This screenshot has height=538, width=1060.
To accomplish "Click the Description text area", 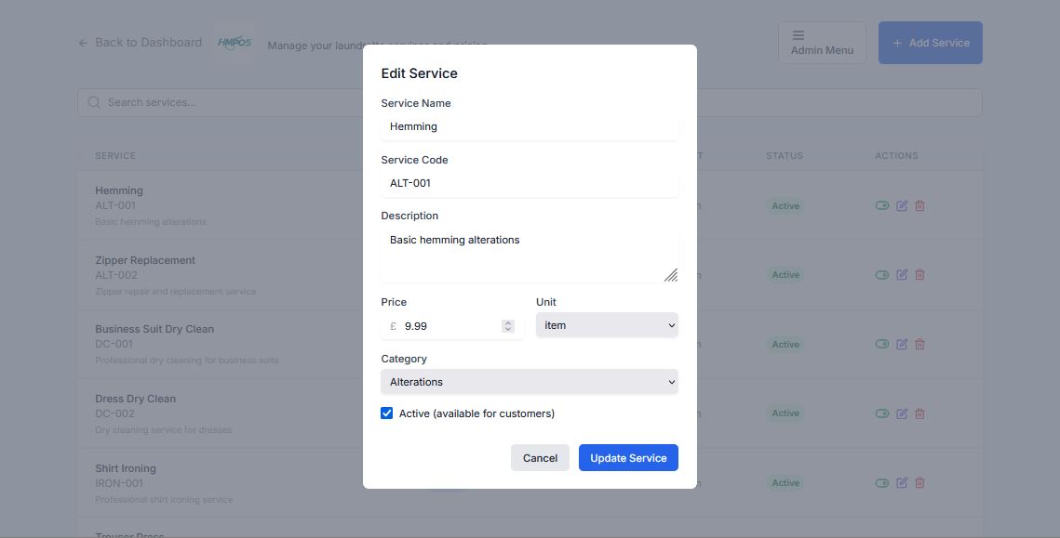I will click(x=530, y=256).
